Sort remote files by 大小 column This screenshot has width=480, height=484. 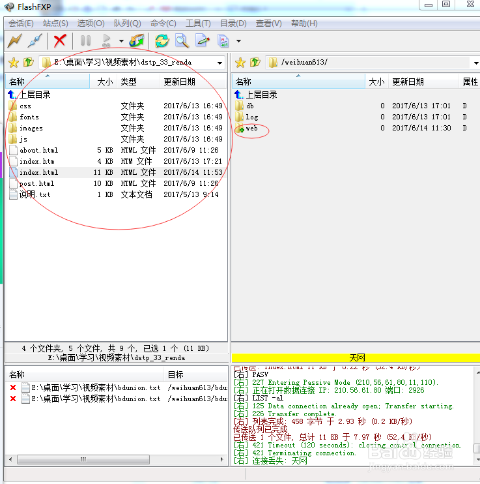click(376, 82)
